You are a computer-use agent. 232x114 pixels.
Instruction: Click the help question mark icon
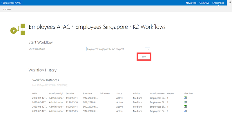pos(230,3)
